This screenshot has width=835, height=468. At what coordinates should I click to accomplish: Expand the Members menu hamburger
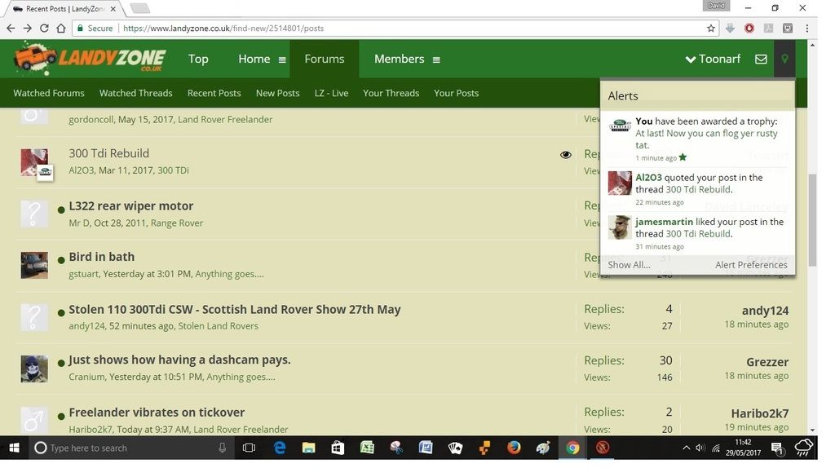pos(436,60)
